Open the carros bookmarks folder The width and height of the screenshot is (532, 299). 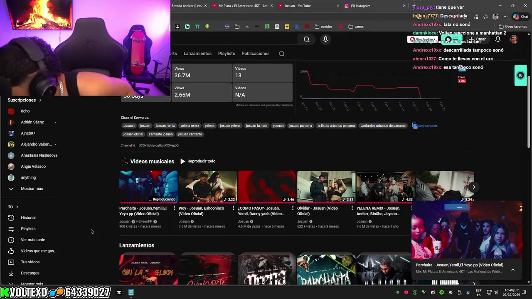[x=356, y=27]
